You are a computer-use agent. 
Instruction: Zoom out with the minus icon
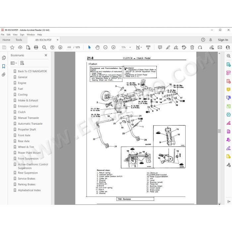coord(105,47)
